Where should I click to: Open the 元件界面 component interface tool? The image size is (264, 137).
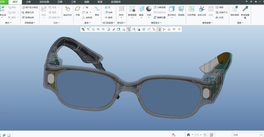191,11
